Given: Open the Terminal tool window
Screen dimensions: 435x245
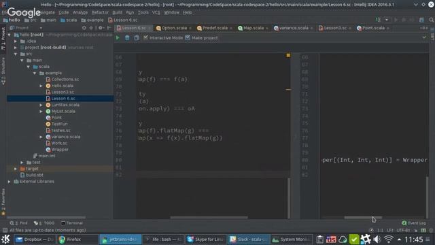Looking at the screenshot, I should (72, 223).
